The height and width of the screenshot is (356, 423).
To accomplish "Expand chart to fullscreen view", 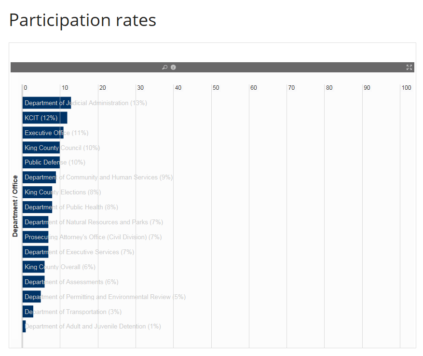I will coord(409,68).
